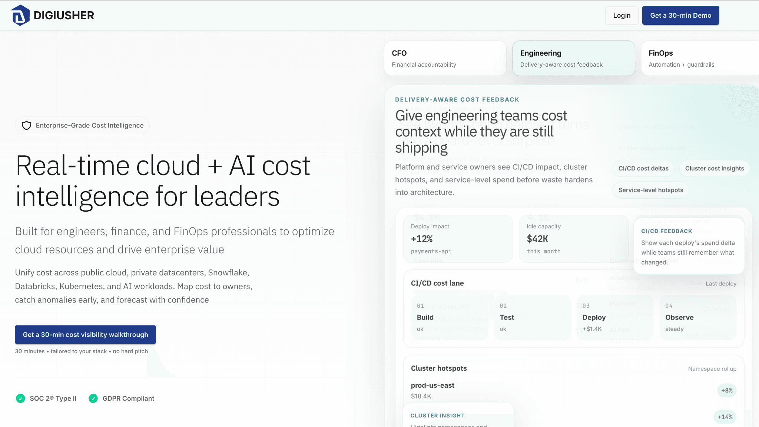Click the DIGIUSHER brand name
This screenshot has width=759, height=427.
tap(64, 15)
